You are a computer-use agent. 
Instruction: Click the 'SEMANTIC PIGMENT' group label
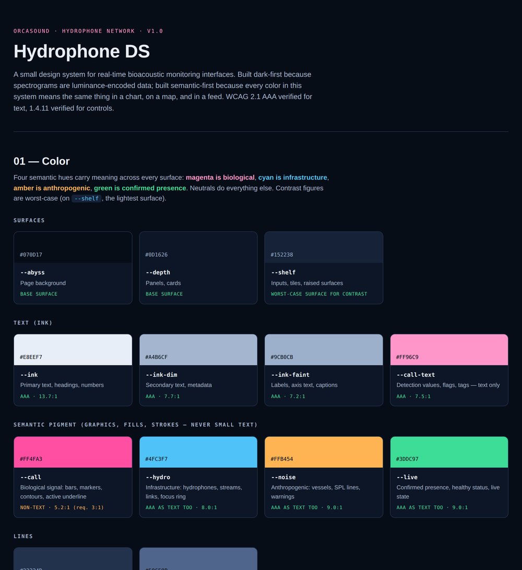point(136,424)
